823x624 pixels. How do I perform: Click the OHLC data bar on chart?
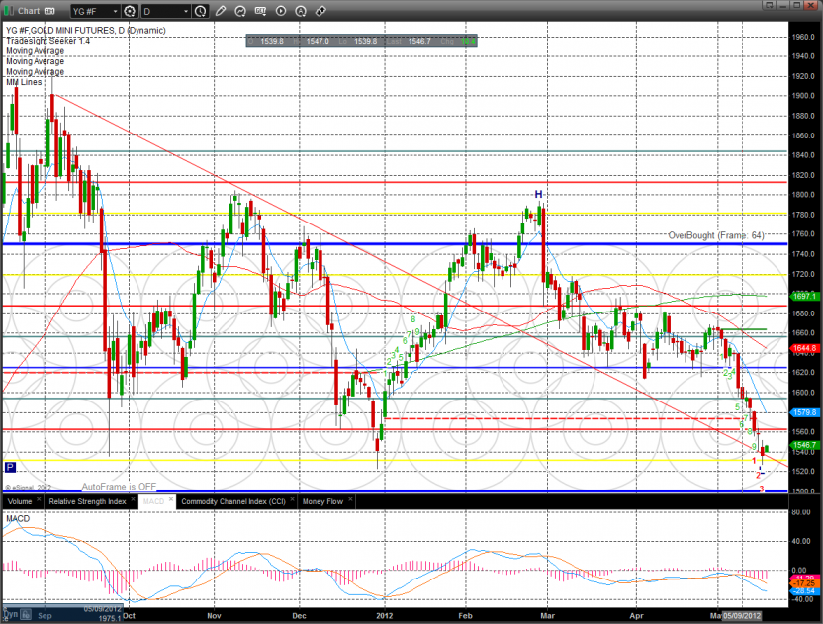tap(362, 41)
